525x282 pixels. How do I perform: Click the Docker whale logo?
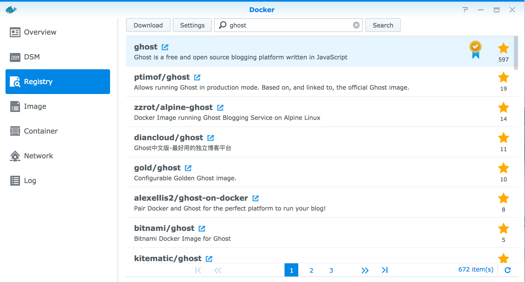tap(11, 10)
